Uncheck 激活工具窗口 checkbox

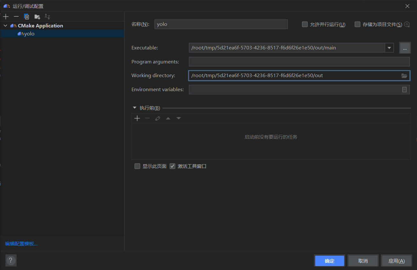[172, 166]
